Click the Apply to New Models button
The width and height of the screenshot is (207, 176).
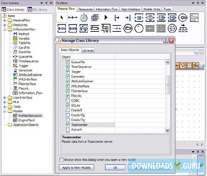[77, 168]
